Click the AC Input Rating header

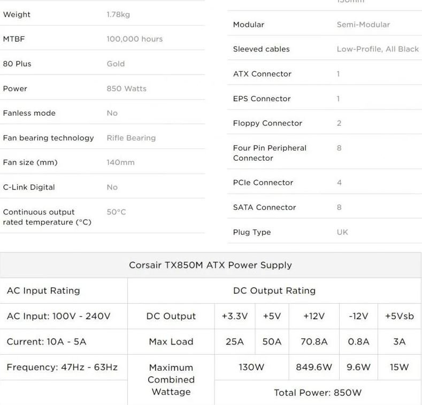(x=43, y=291)
